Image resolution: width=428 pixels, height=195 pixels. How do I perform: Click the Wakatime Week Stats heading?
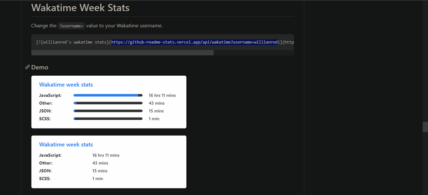80,8
